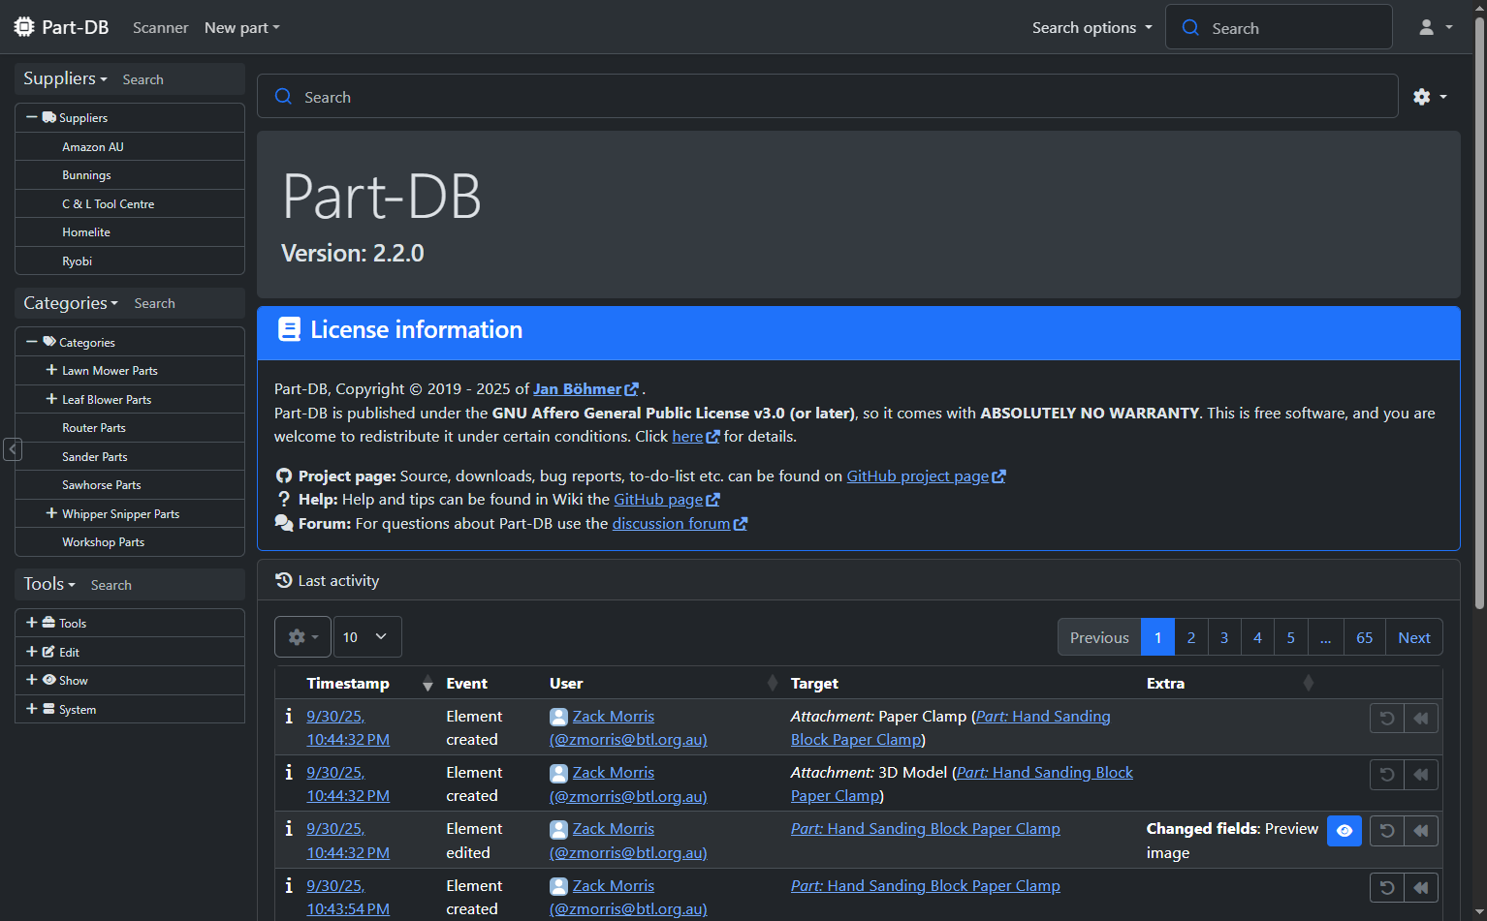Screen dimensions: 1487x921
Task: Open the user account menu icon
Action: 1435,27
